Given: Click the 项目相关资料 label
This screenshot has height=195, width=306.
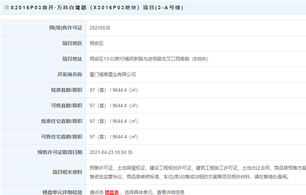Looking at the screenshot, I should (x=68, y=173).
